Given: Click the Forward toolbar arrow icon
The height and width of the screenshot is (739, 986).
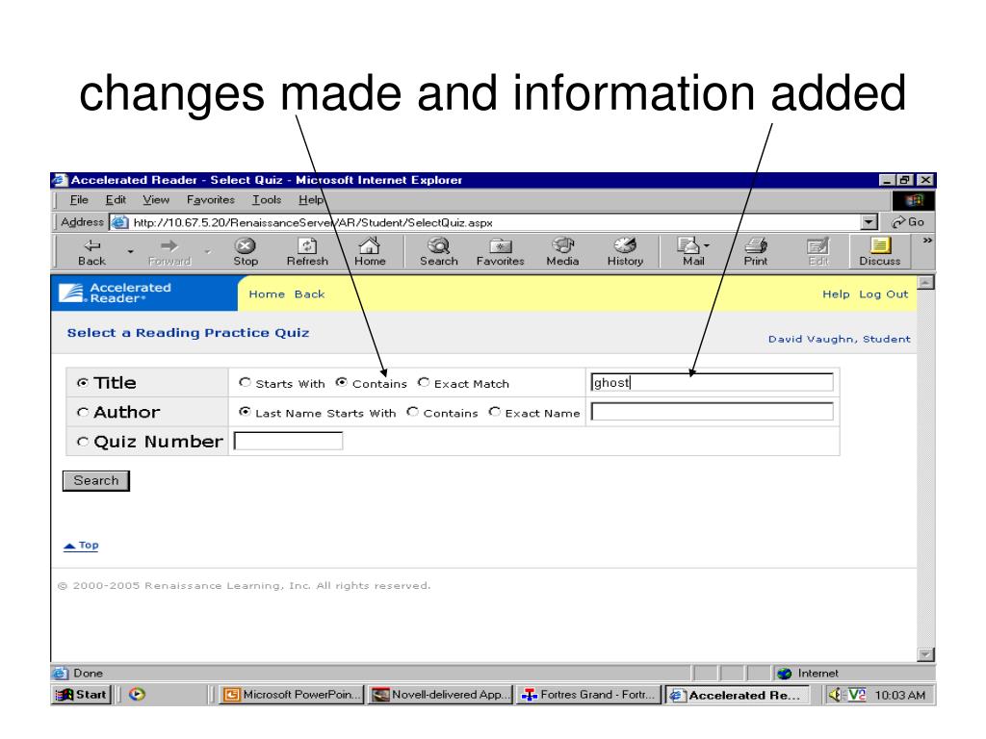Looking at the screenshot, I should (x=169, y=245).
